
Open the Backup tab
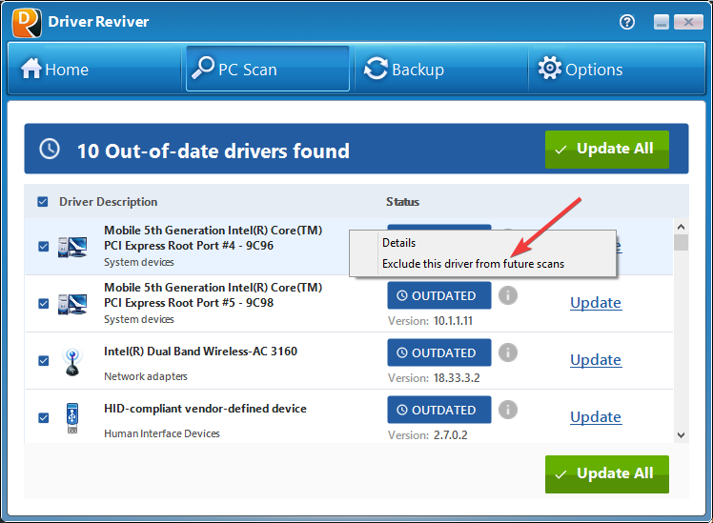tap(441, 70)
